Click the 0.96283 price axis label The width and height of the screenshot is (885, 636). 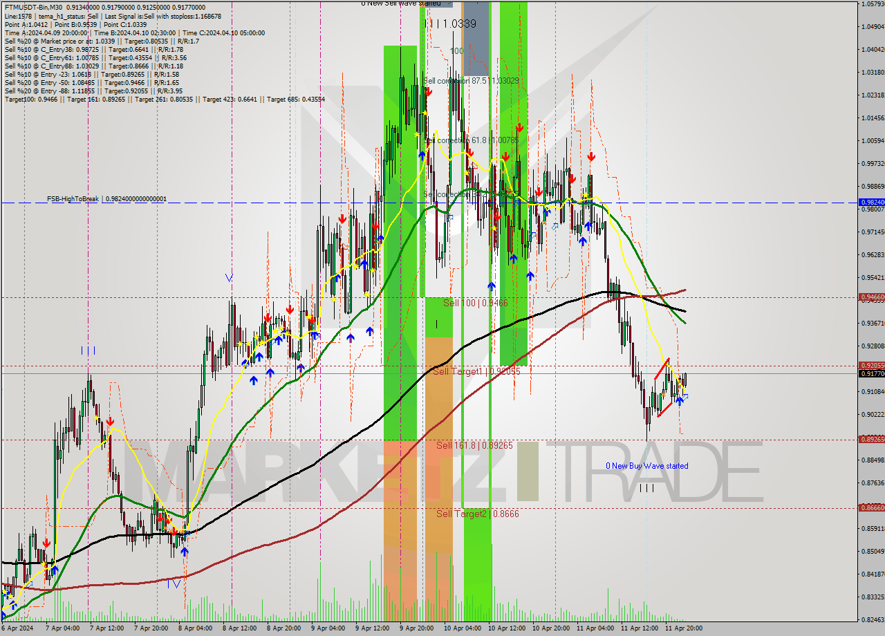[872, 255]
